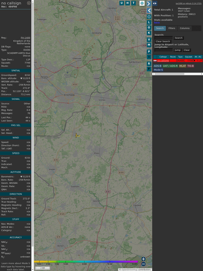Toggle the H map button

tap(127, 3)
